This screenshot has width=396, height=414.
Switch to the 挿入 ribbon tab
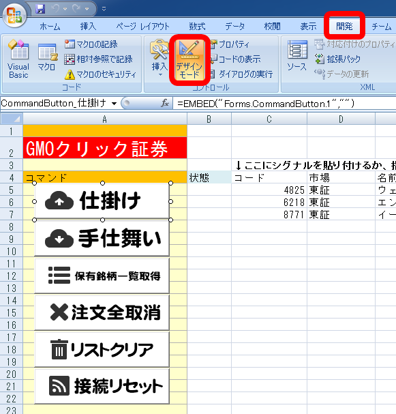88,27
